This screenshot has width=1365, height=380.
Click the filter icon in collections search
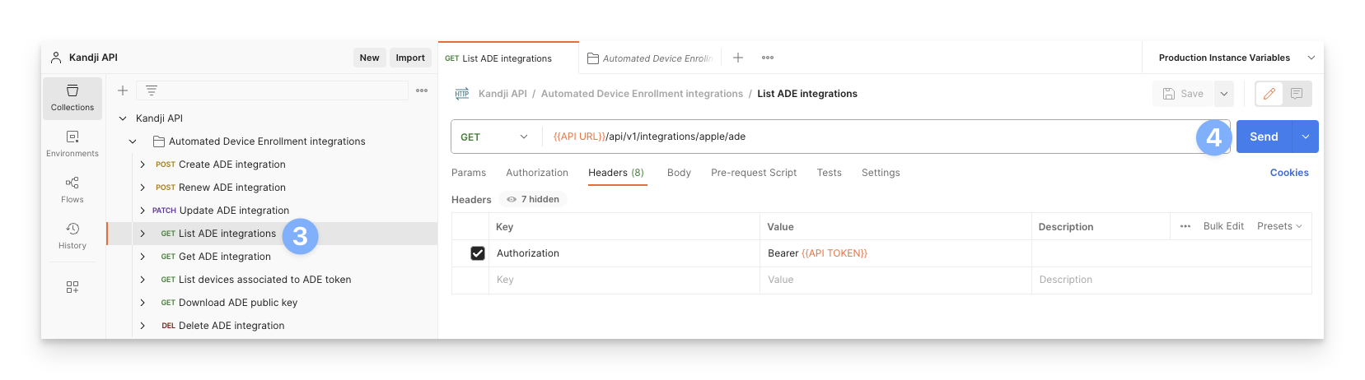coord(152,90)
